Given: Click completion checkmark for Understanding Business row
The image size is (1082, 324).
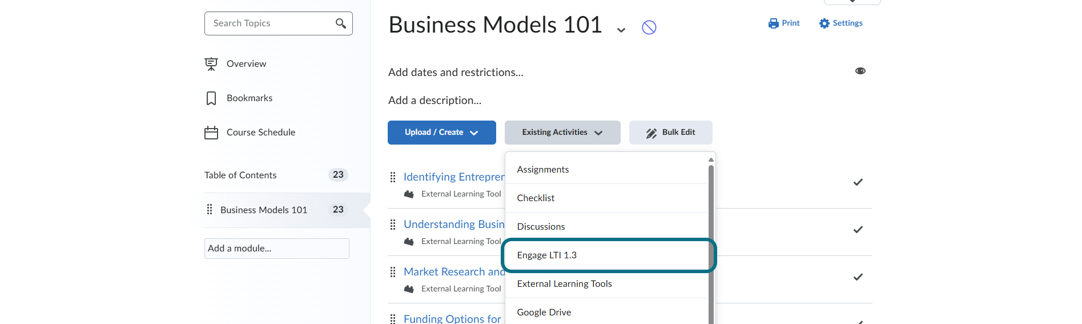Looking at the screenshot, I should tap(858, 230).
